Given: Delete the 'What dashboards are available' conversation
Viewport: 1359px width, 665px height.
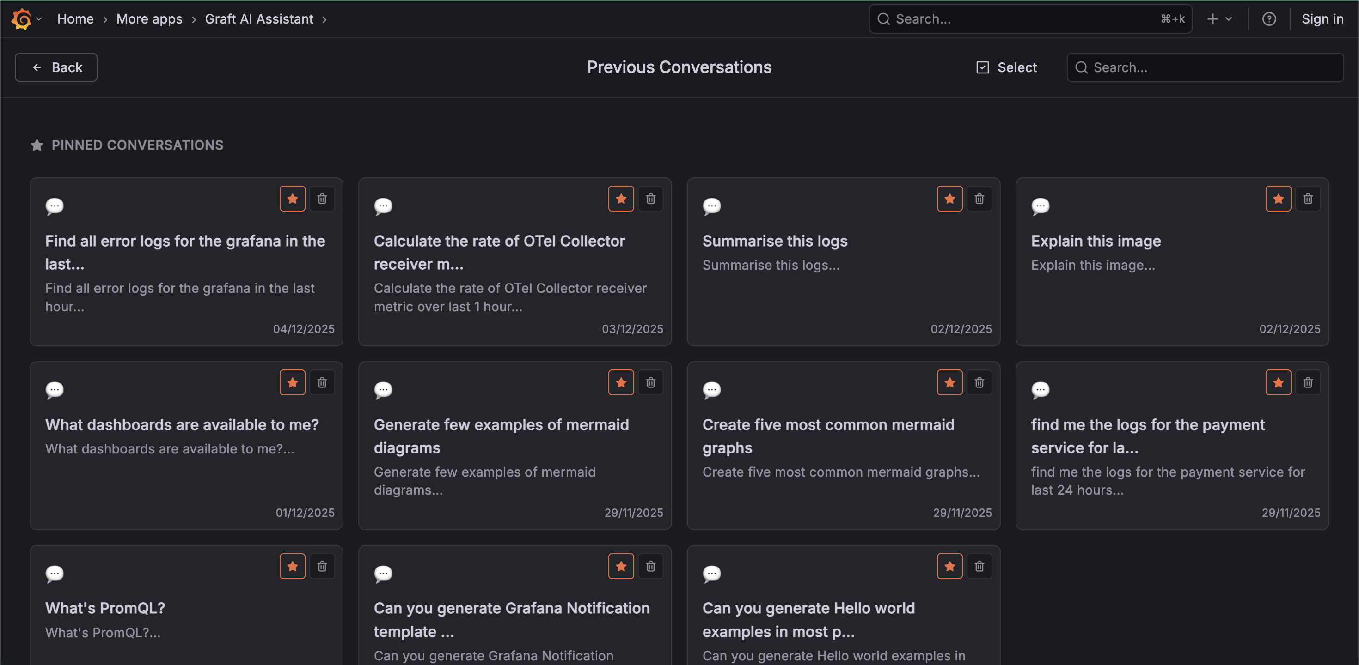Looking at the screenshot, I should (322, 382).
